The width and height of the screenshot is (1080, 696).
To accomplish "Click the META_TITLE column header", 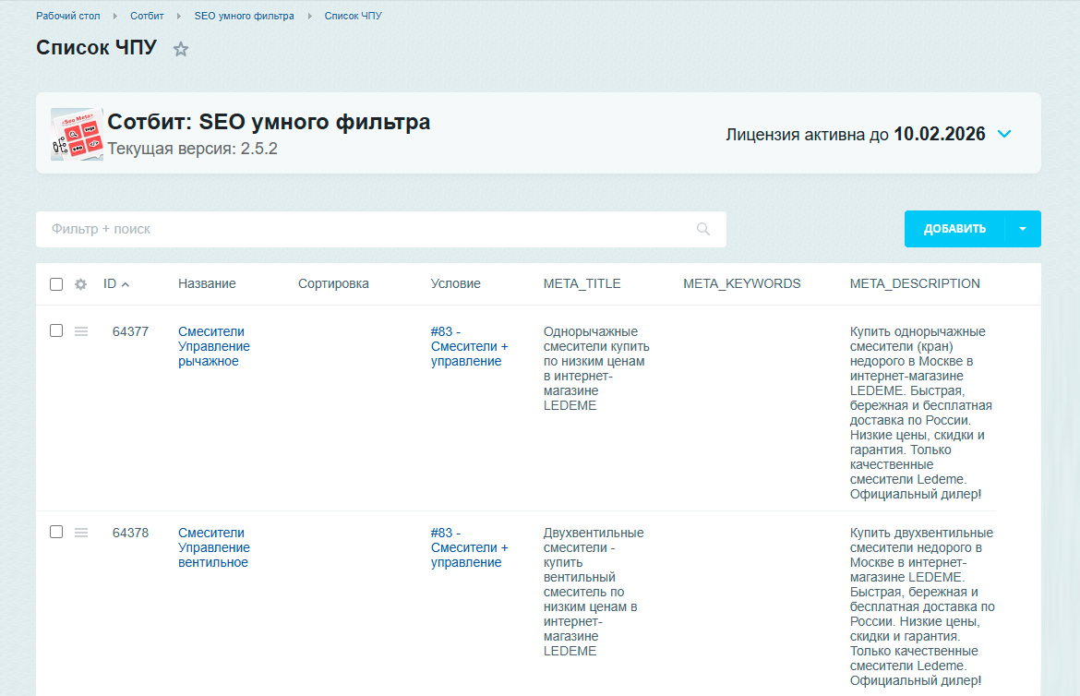I will coord(582,283).
